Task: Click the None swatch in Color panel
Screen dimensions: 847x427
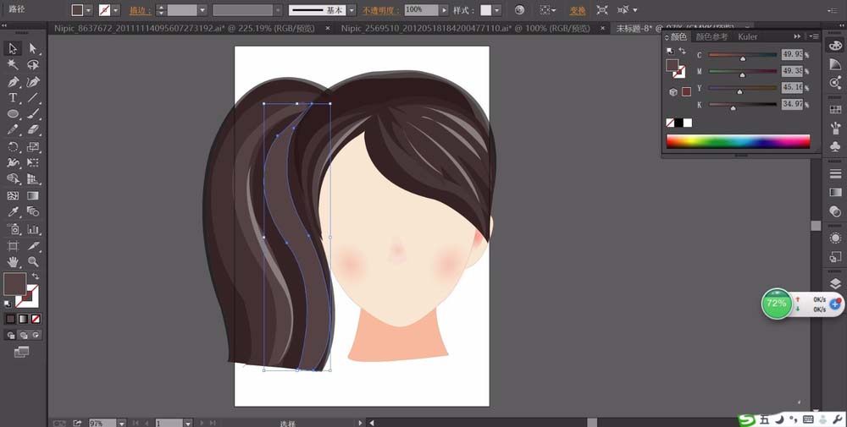Action: [x=671, y=123]
